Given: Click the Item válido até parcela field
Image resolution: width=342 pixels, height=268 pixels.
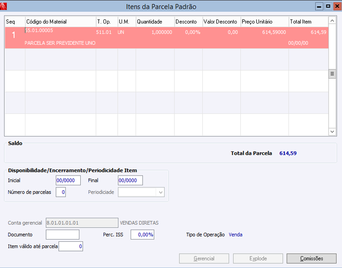Looking at the screenshot, I should tap(70, 246).
